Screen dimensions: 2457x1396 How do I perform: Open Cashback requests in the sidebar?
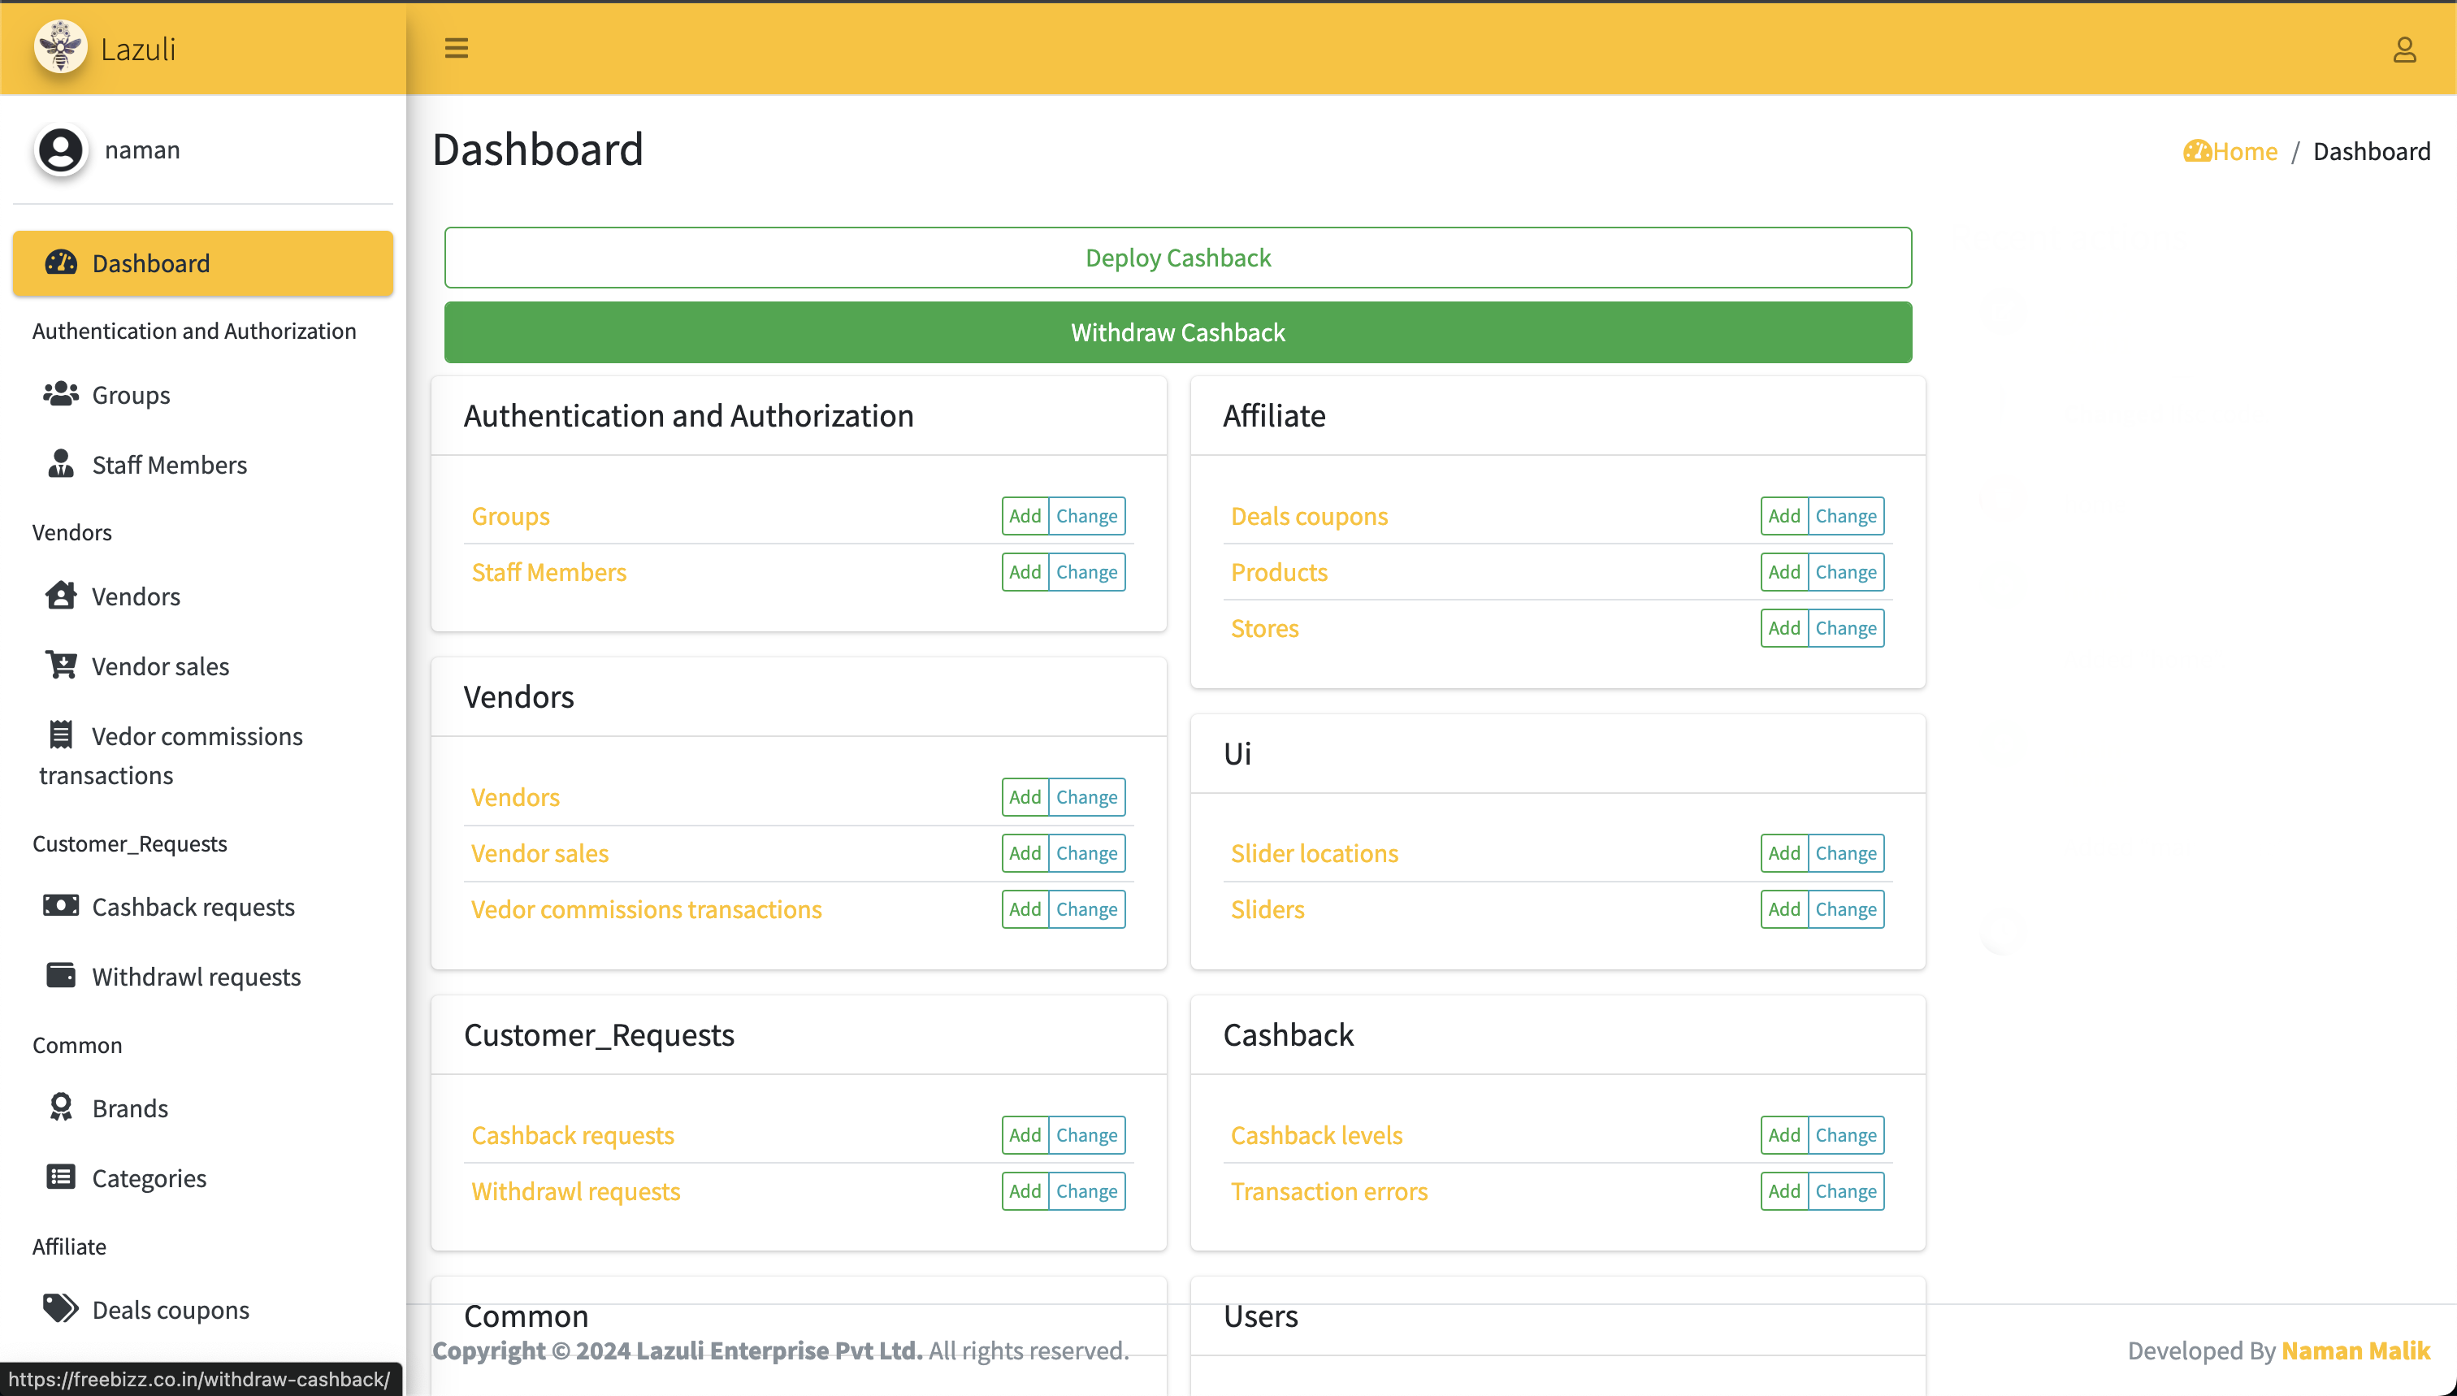point(203,906)
